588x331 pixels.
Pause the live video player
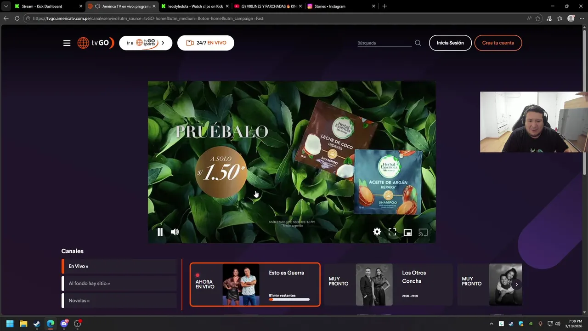click(160, 232)
